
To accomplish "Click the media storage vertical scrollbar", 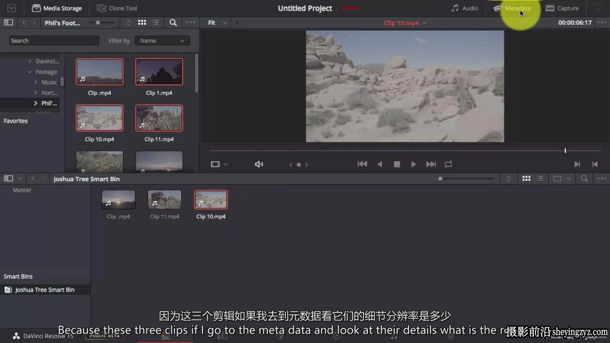I will 196,73.
